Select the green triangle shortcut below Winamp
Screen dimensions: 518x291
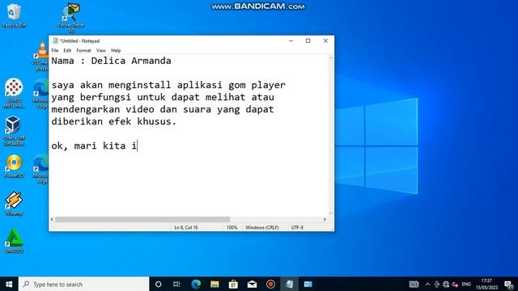(14, 241)
